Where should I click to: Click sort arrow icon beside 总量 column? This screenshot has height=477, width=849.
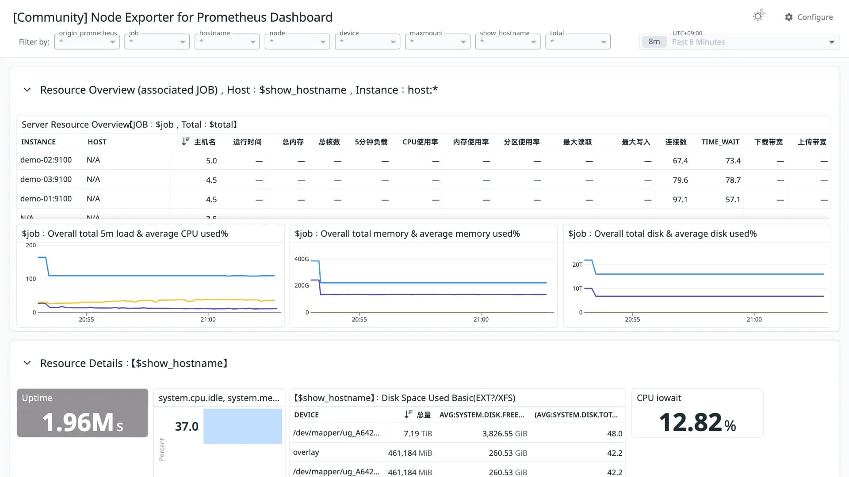pos(408,415)
